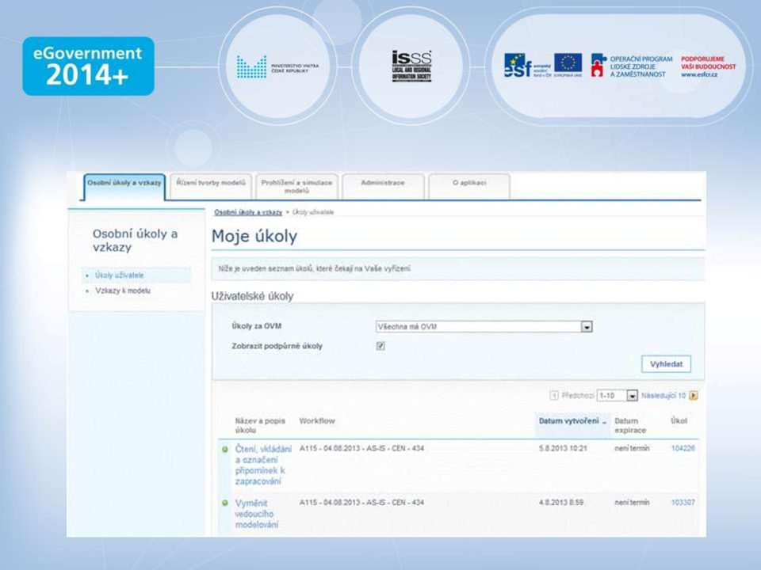Click the Workflow column header
Image resolution: width=761 pixels, height=570 pixels.
click(x=317, y=420)
